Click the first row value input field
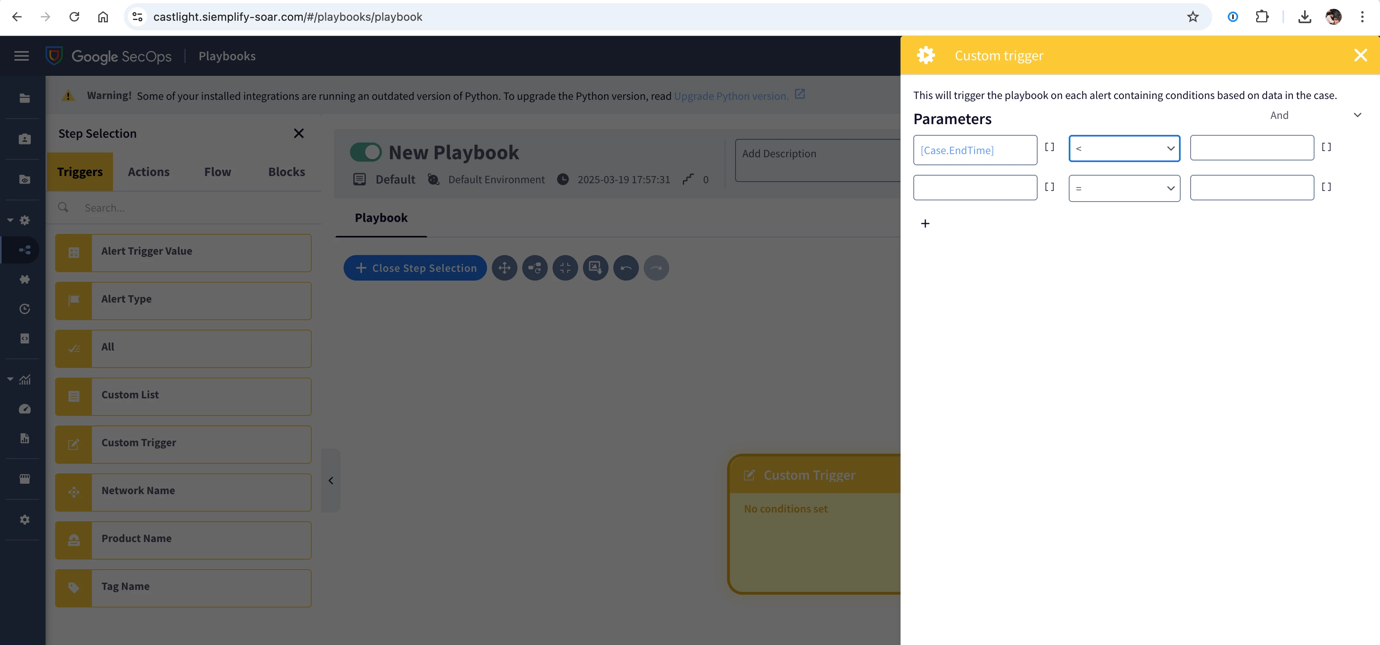Viewport: 1380px width, 645px height. tap(1252, 148)
